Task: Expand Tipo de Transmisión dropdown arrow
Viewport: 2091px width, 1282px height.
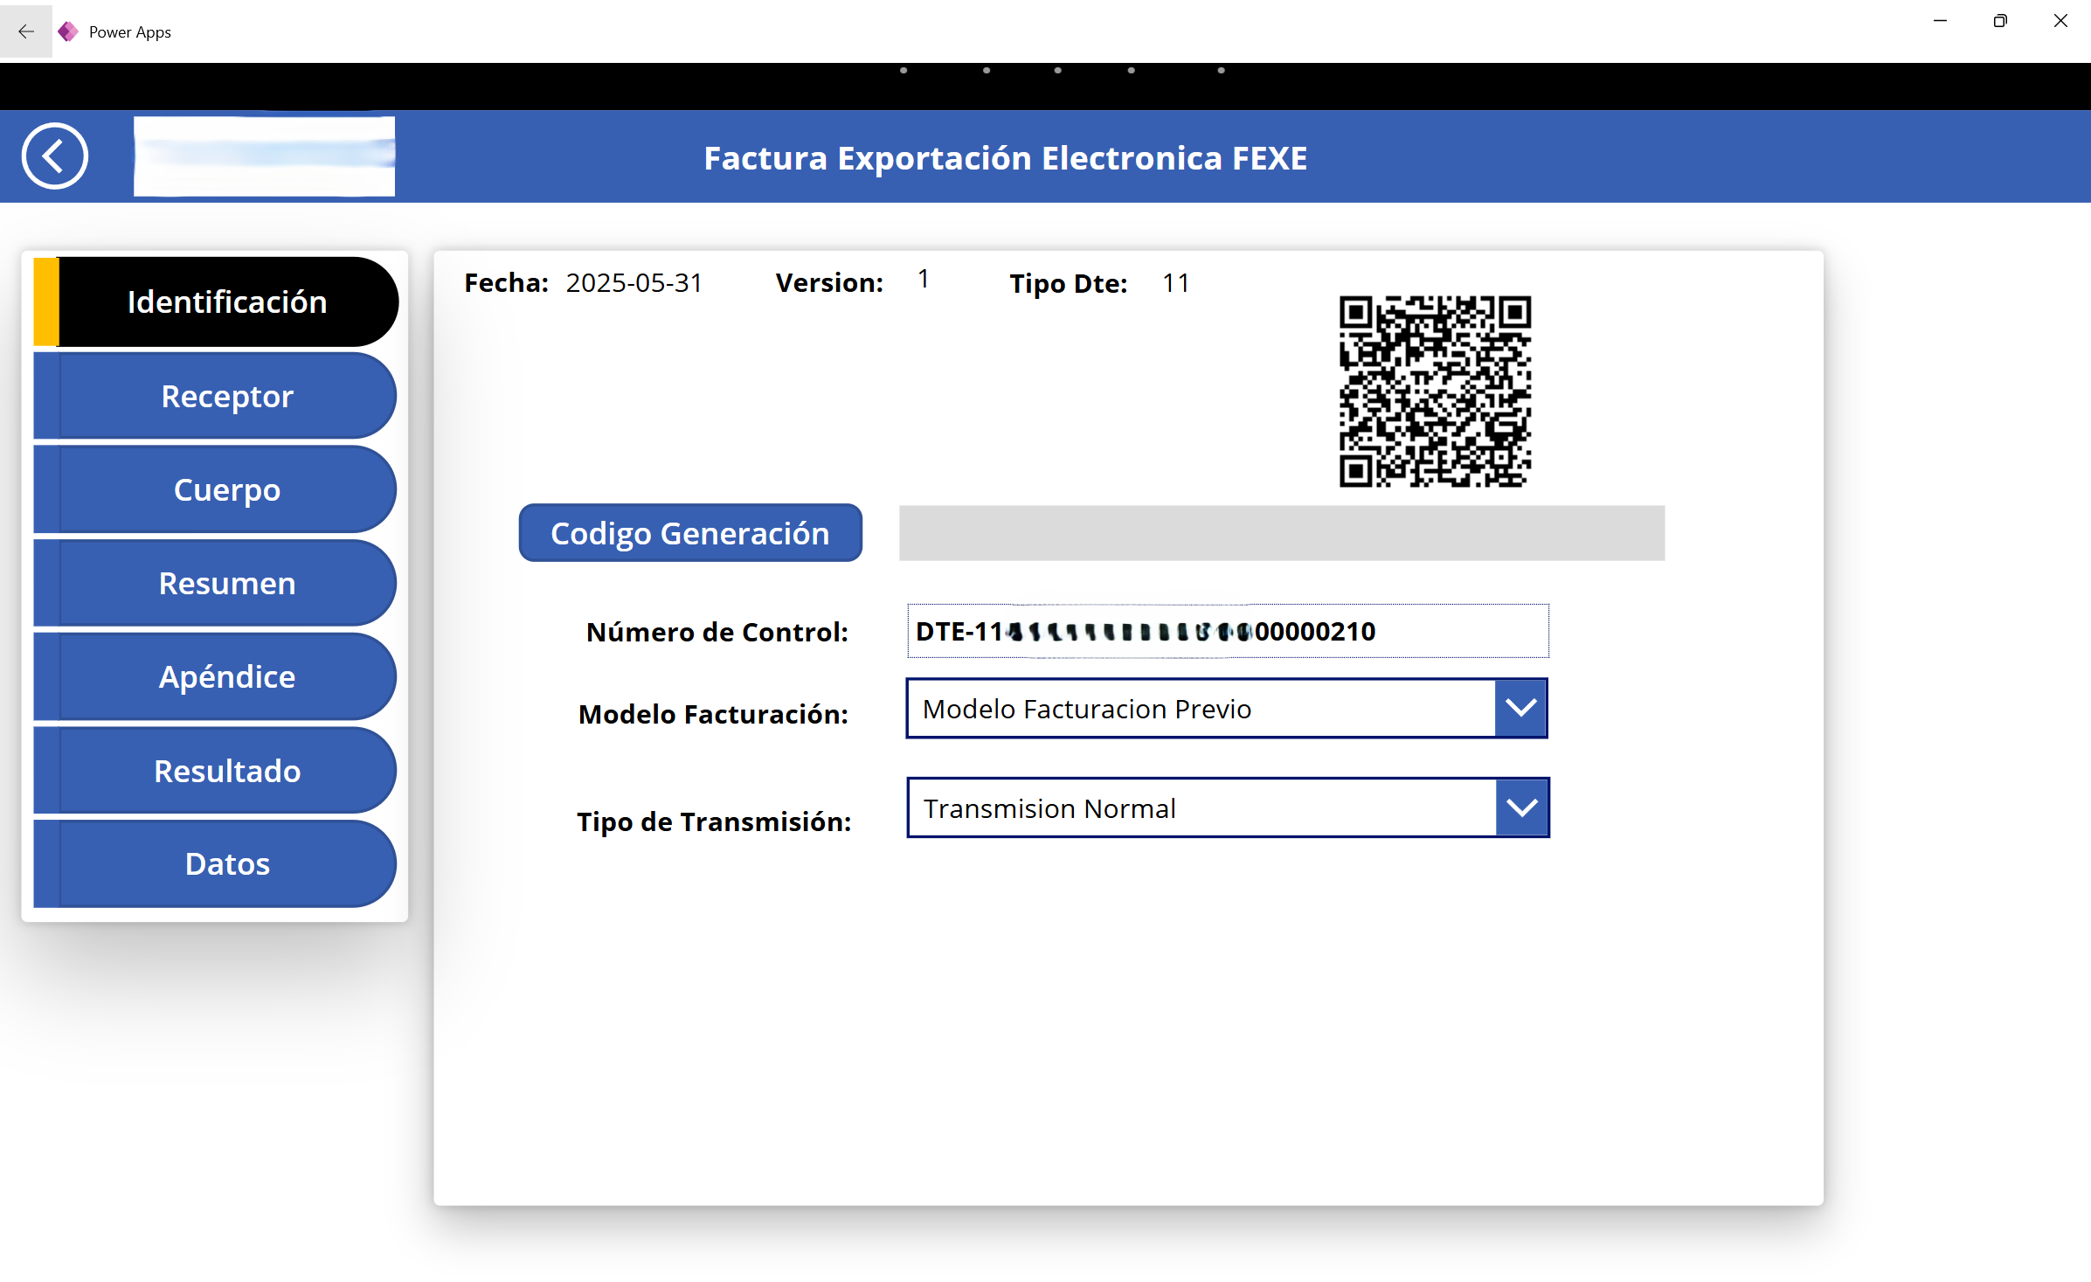Action: click(1521, 808)
